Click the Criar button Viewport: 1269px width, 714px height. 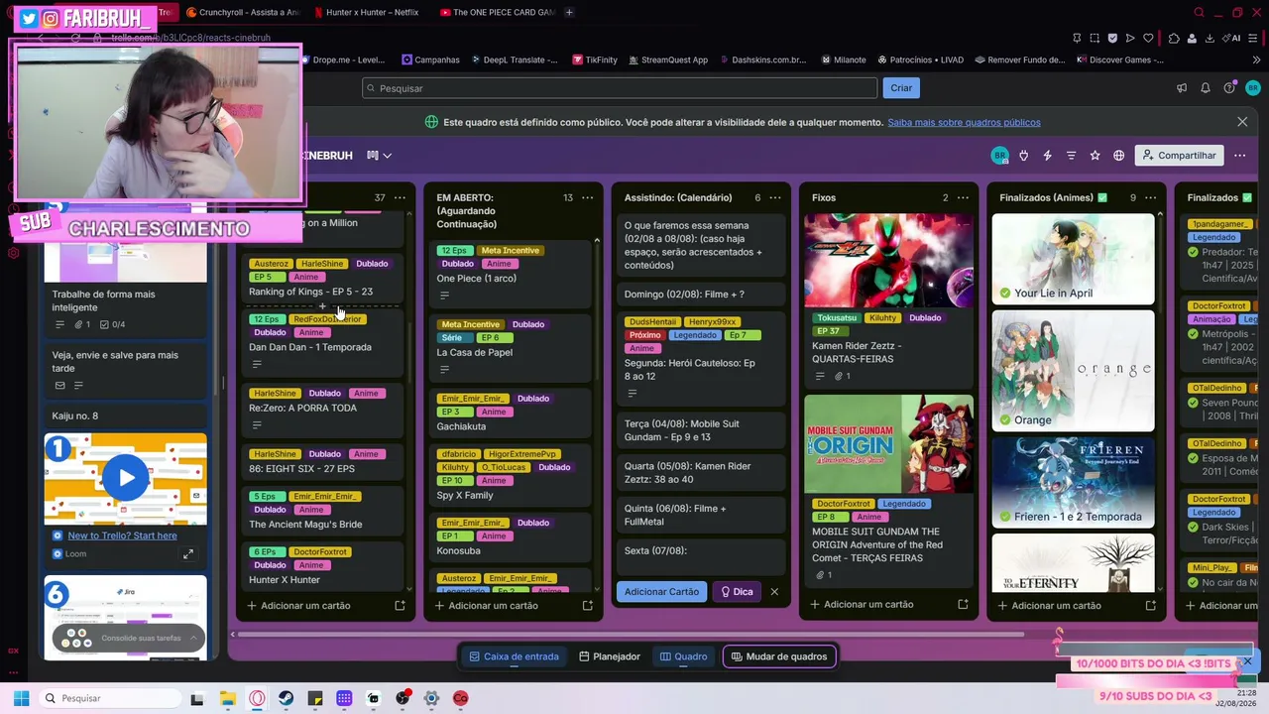(901, 88)
